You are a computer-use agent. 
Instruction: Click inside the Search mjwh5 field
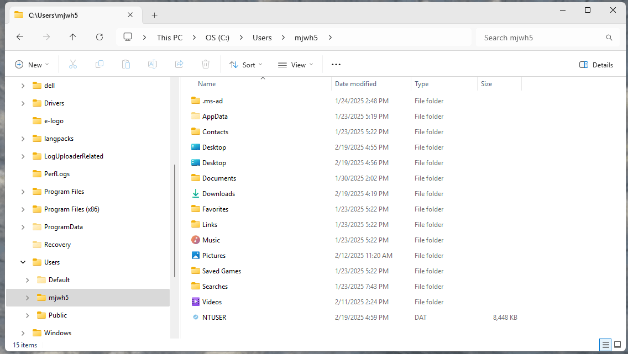point(547,38)
